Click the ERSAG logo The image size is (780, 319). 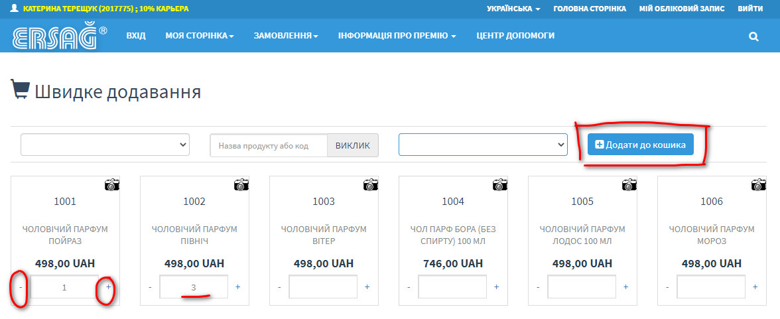tap(60, 37)
